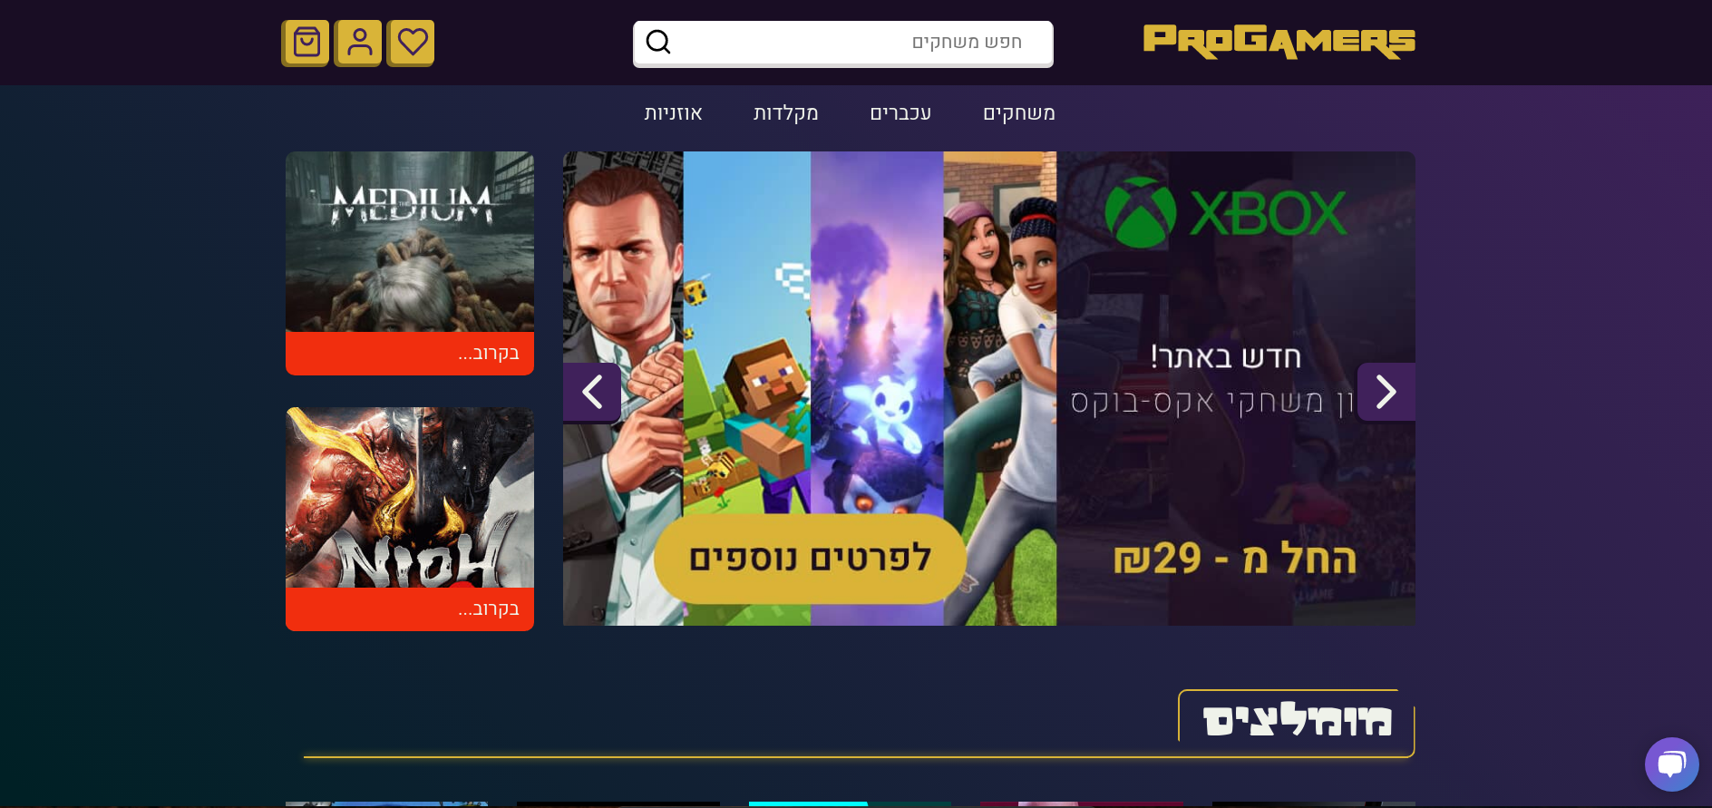Open the משחקים menu item

click(1019, 113)
